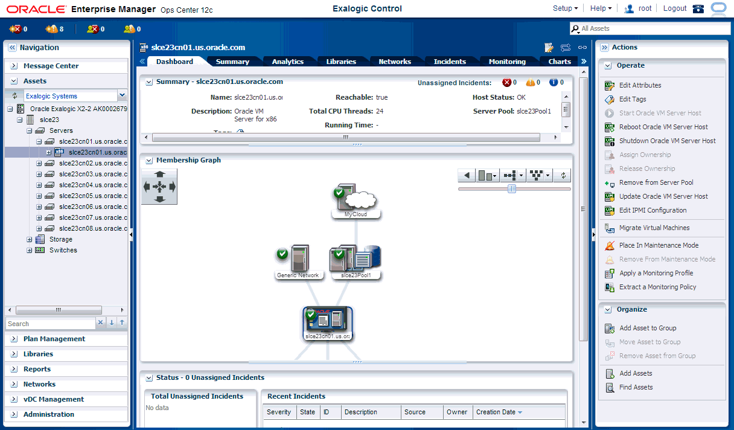Click the MyCloud node in Membership Graph

[x=356, y=202]
